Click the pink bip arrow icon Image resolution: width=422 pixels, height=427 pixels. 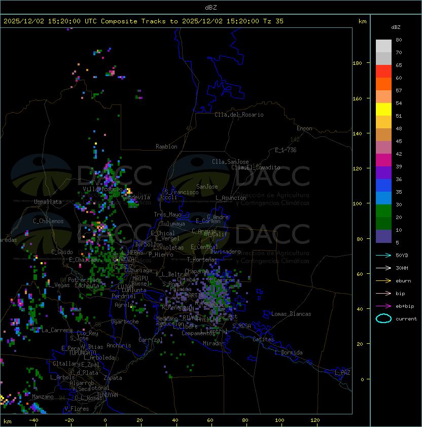(x=383, y=293)
